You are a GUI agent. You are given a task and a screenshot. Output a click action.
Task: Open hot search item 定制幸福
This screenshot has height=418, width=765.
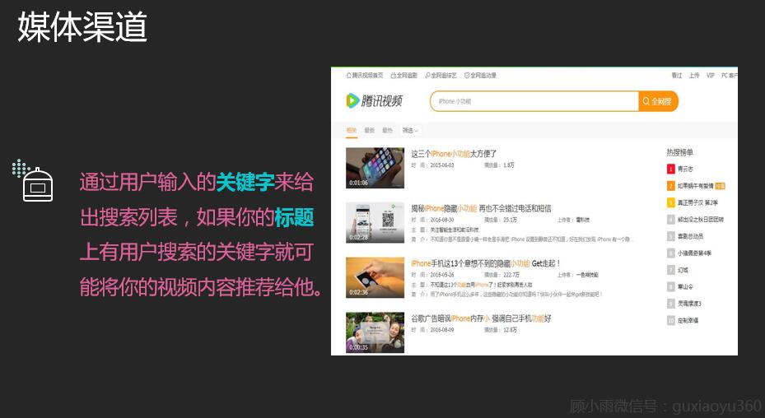point(688,320)
